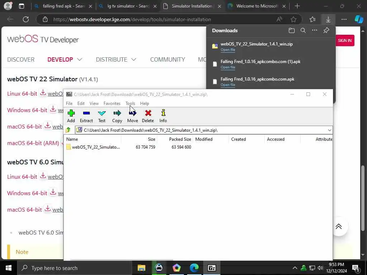Toggle Read aloud icon in address bar
367x275 pixels.
(x=279, y=19)
